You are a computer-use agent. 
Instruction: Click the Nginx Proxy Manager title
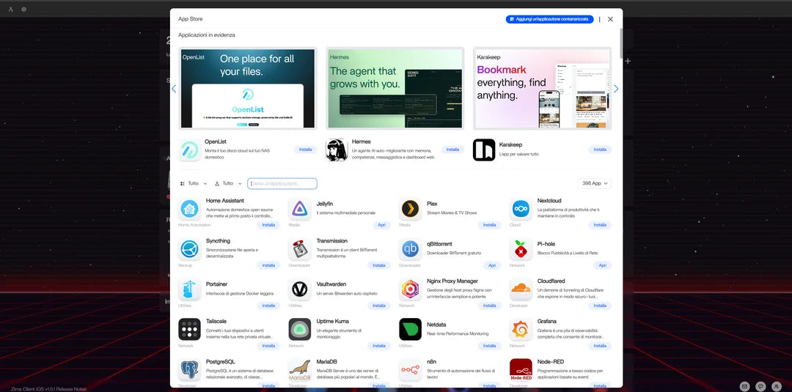pyautogui.click(x=452, y=281)
